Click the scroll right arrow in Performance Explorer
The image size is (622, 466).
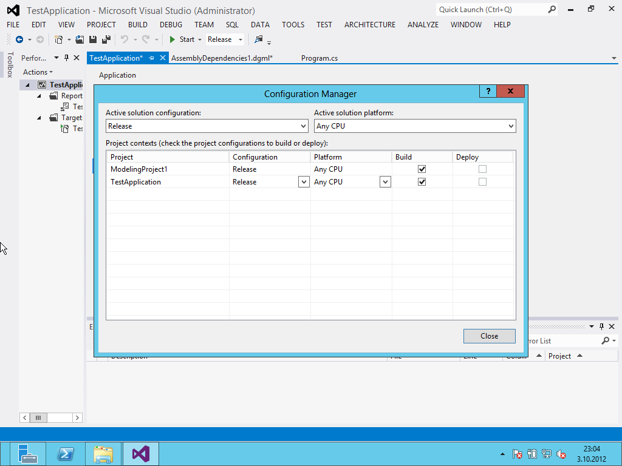click(x=77, y=417)
